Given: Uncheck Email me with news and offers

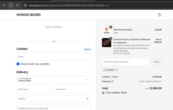Looking at the screenshot, I should [18, 64].
